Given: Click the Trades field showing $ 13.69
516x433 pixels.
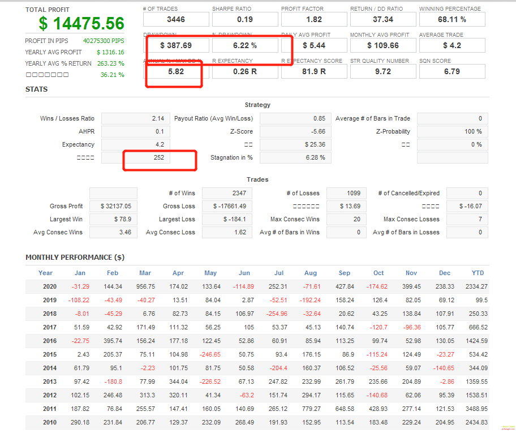Looking at the screenshot, I should pyautogui.click(x=346, y=206).
